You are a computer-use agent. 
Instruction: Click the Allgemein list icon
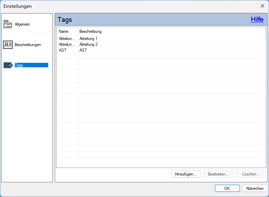point(8,24)
